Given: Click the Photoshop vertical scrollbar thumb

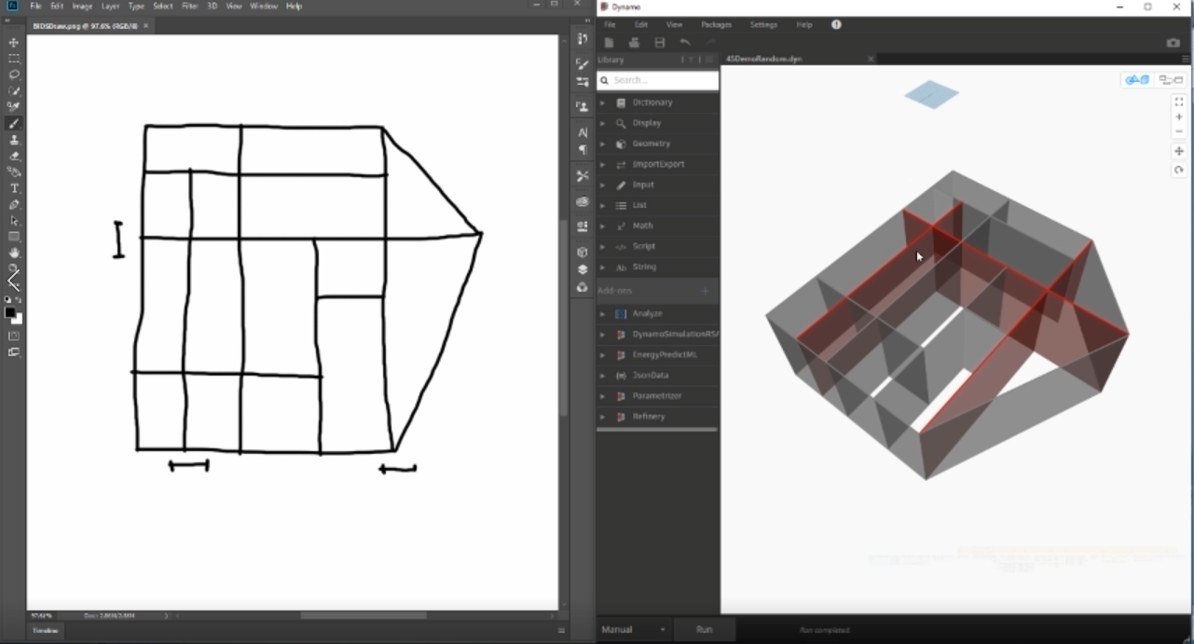Looking at the screenshot, I should pos(563,317).
